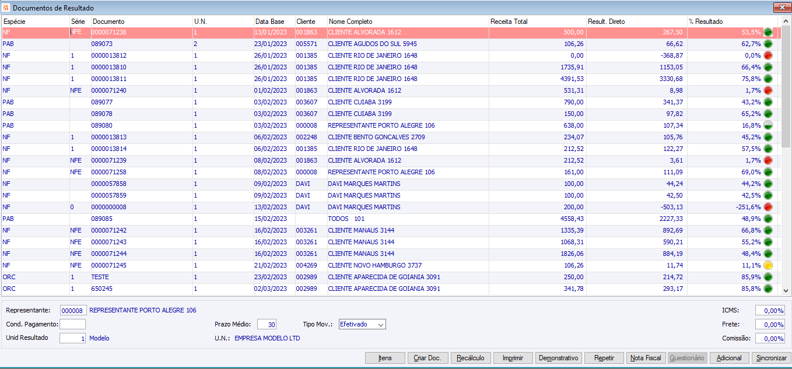The height and width of the screenshot is (369, 792).
Task: Sort by the Data Base column header
Action: pyautogui.click(x=274, y=22)
